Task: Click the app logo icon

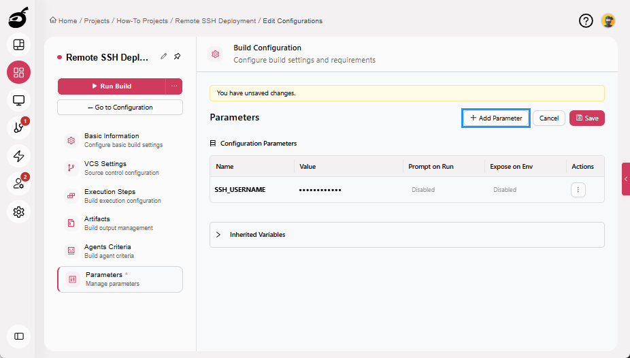Action: [18, 18]
